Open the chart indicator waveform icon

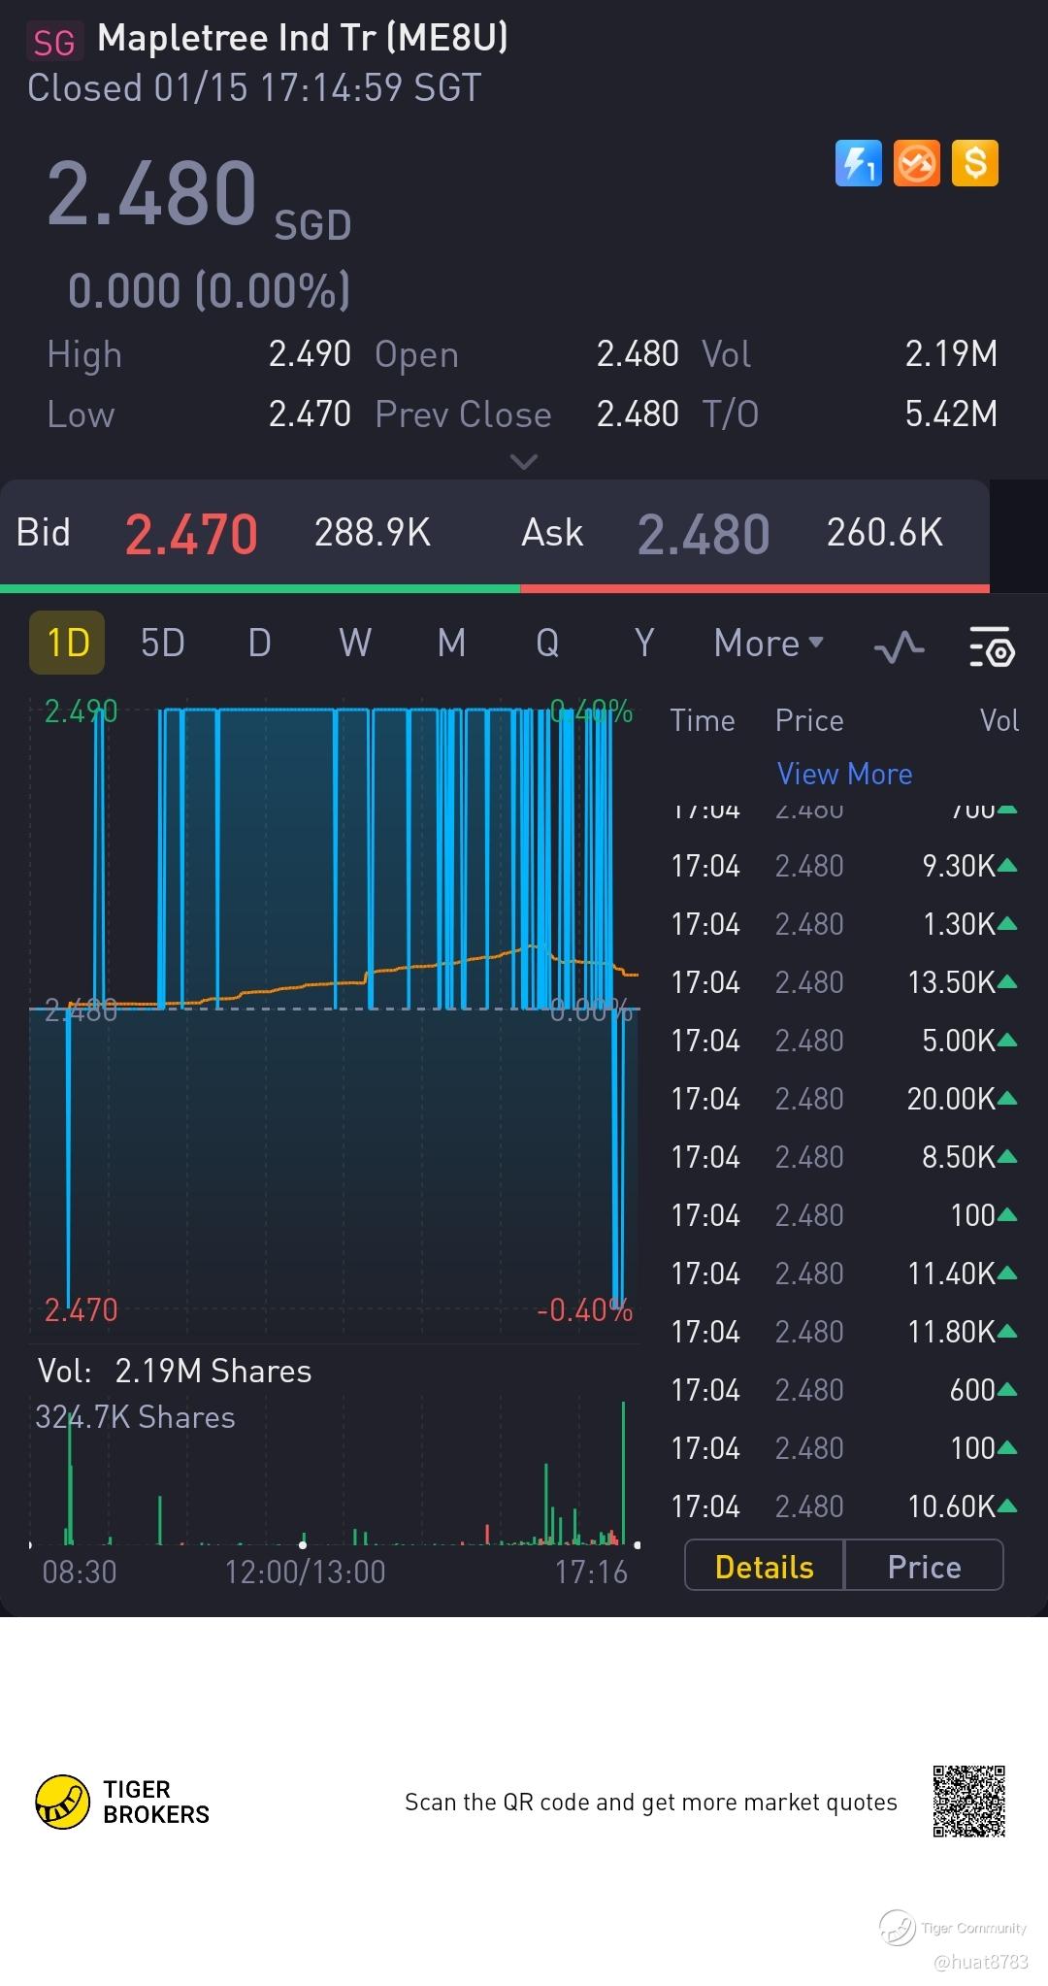tap(899, 645)
